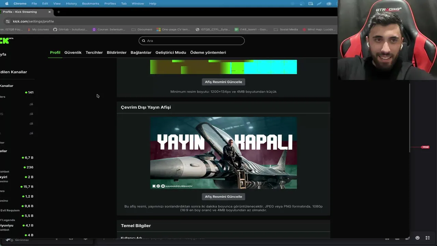The width and height of the screenshot is (437, 246).
Task: Open the Document bookmark folder
Action: (142, 29)
